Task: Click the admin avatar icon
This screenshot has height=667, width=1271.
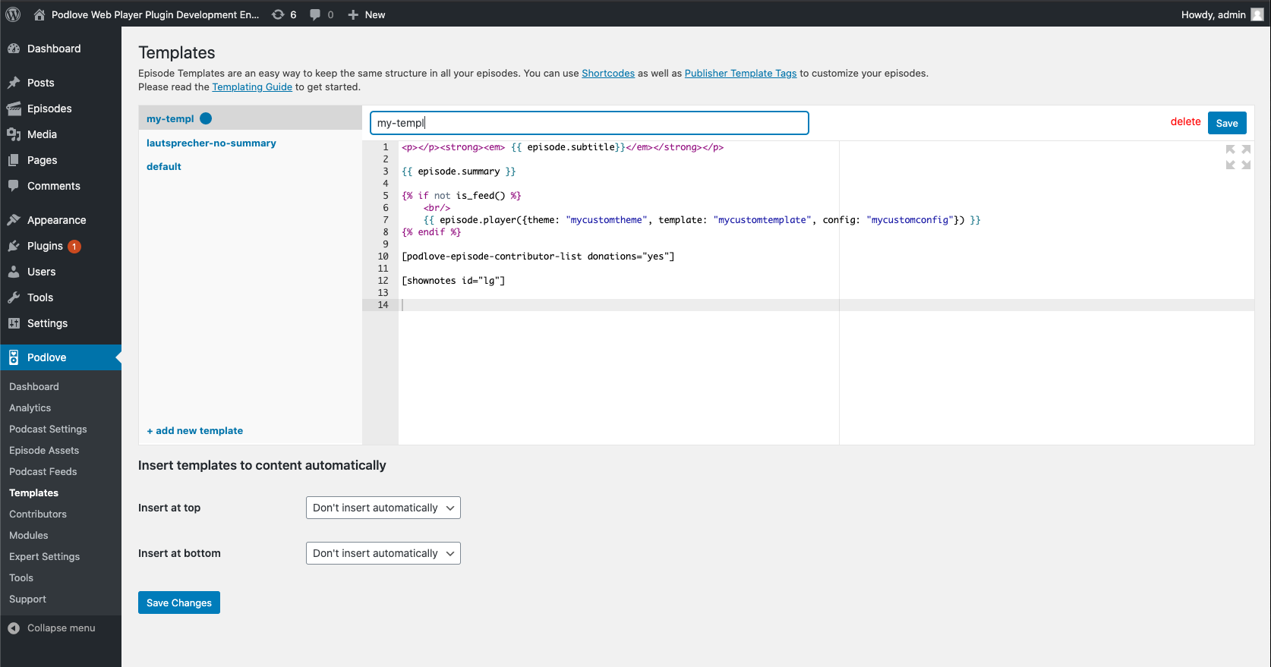Action: click(x=1257, y=14)
